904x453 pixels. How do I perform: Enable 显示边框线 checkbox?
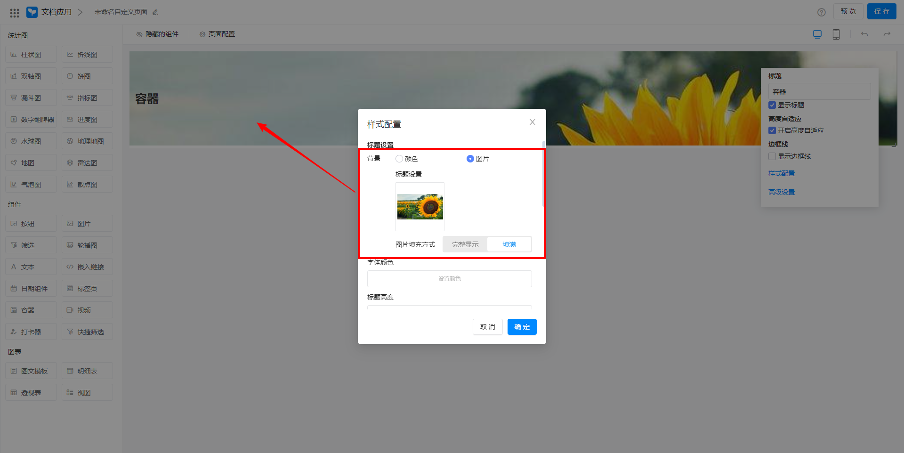[772, 156]
